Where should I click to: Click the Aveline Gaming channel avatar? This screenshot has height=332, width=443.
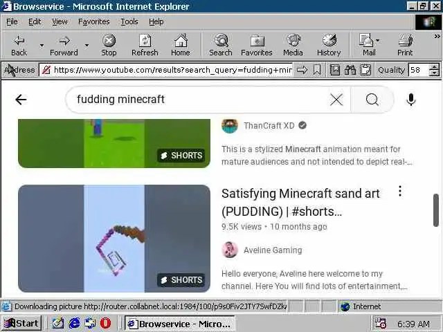[x=230, y=250]
